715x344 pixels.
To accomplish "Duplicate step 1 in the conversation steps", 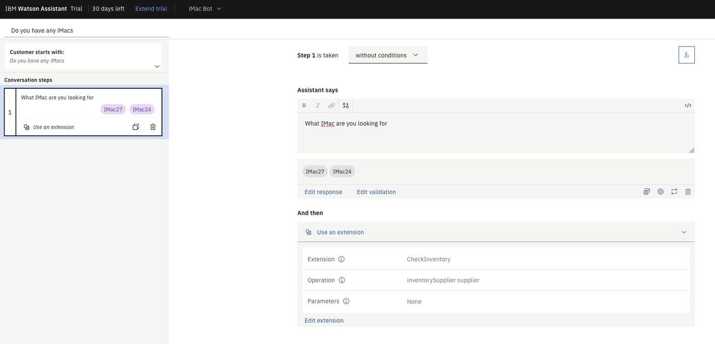I will (136, 127).
